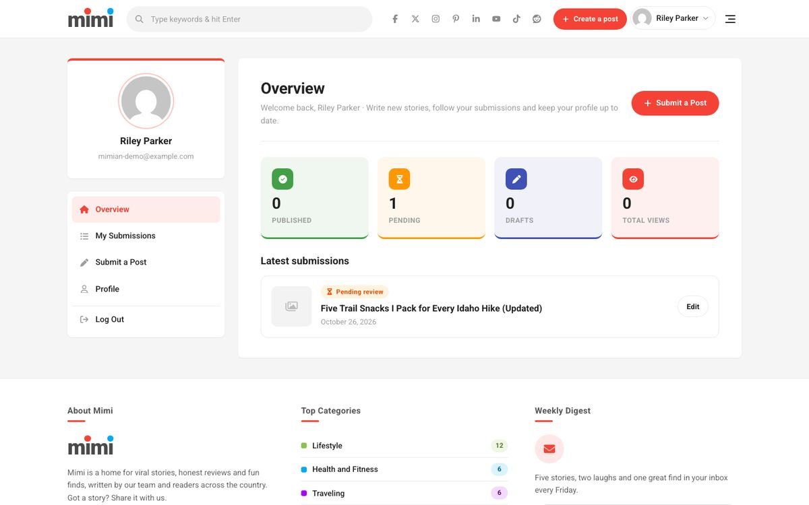This screenshot has width=809, height=505.
Task: Open the Pinterest social icon
Action: [456, 19]
